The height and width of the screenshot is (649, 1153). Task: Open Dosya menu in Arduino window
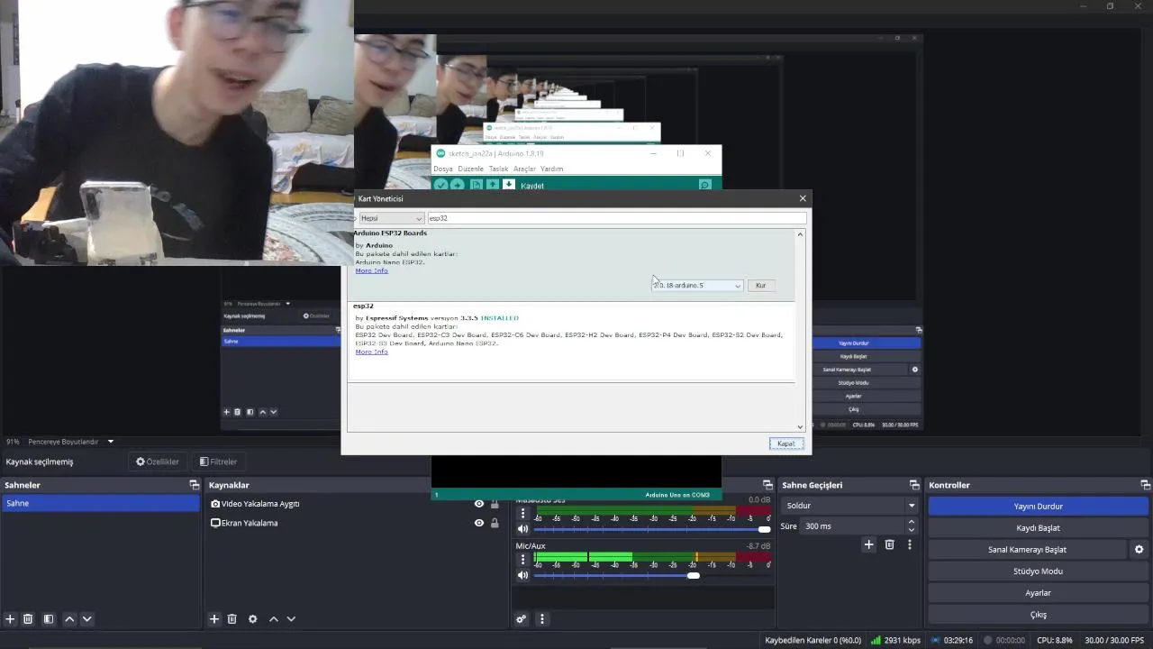[443, 169]
